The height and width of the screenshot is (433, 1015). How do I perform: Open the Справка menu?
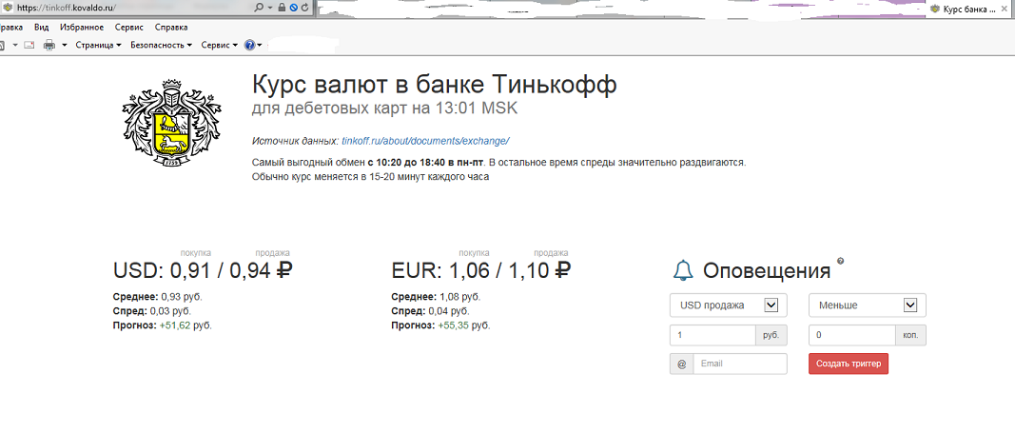pyautogui.click(x=171, y=28)
